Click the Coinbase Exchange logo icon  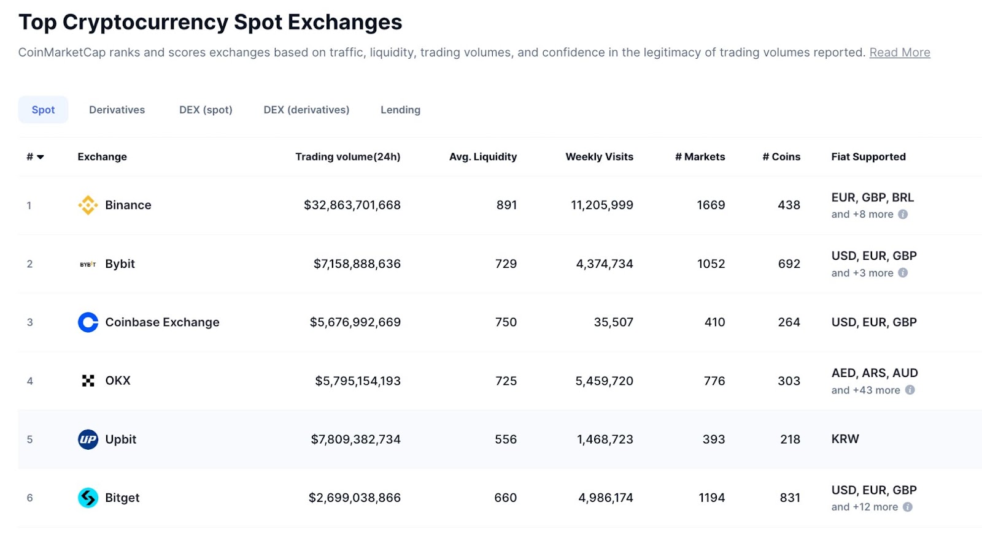coord(88,322)
